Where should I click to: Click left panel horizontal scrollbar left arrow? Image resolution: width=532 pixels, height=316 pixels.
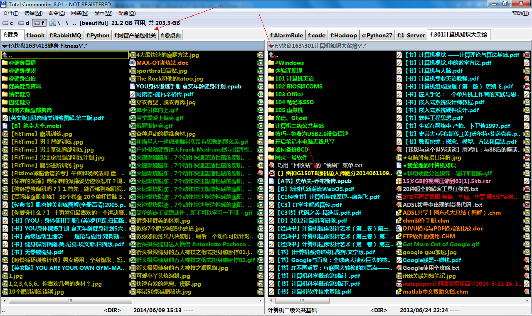coord(4,300)
